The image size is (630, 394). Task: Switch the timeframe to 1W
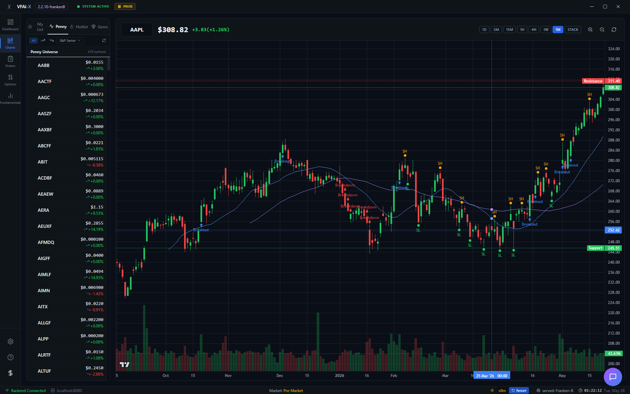pyautogui.click(x=546, y=30)
